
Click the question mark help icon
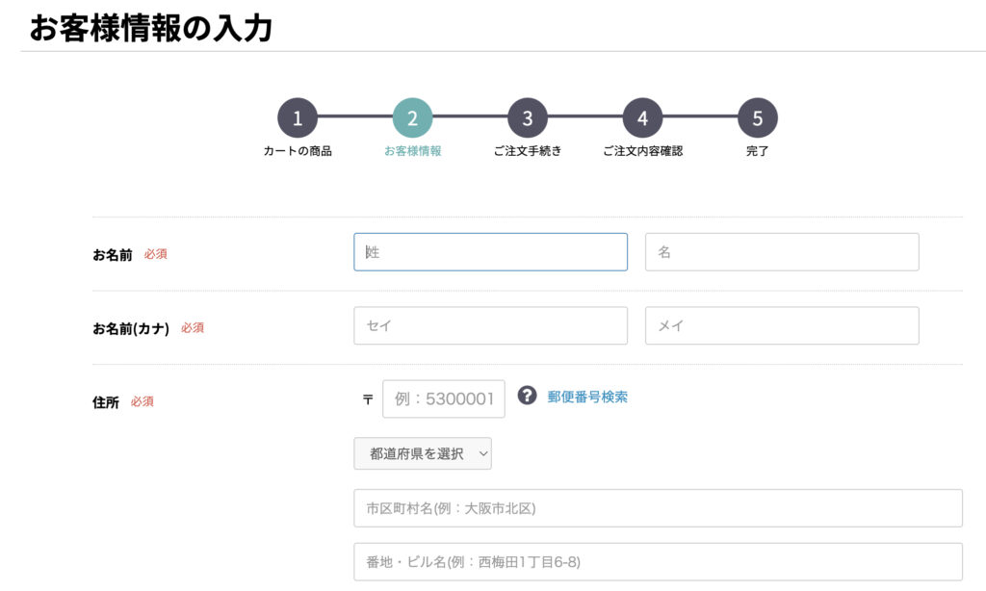click(527, 396)
